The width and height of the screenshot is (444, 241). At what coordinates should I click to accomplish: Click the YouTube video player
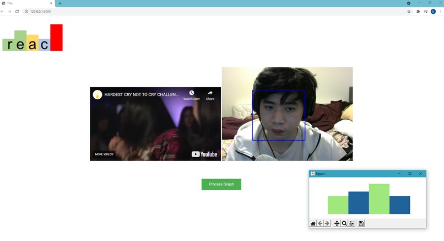click(x=155, y=124)
